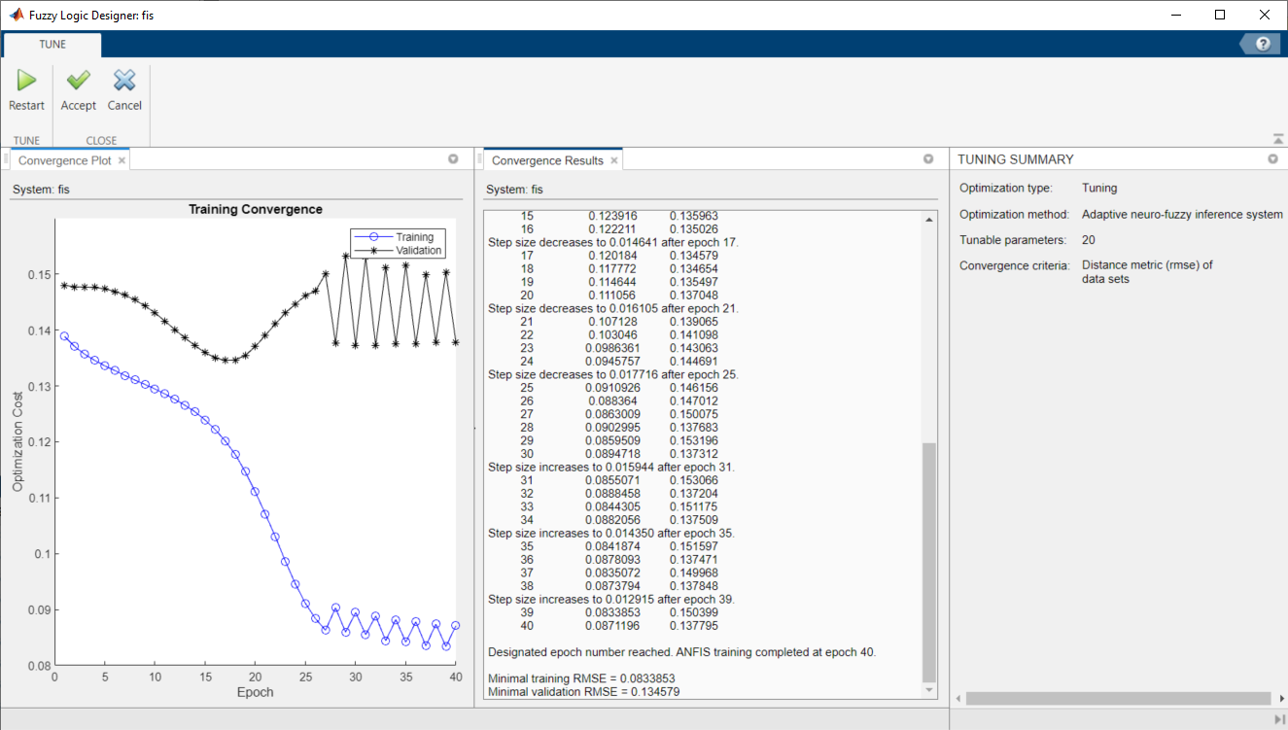1288x730 pixels.
Task: Open Help via the question mark icon
Action: coord(1261,43)
